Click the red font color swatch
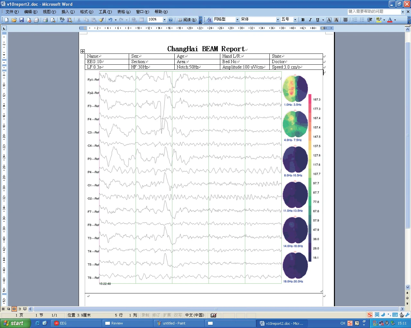 tap(390, 20)
